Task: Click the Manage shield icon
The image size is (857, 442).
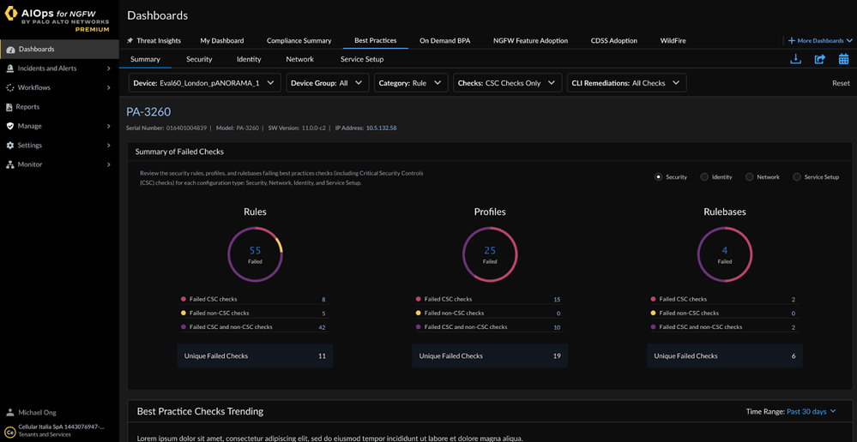Action: tap(10, 126)
